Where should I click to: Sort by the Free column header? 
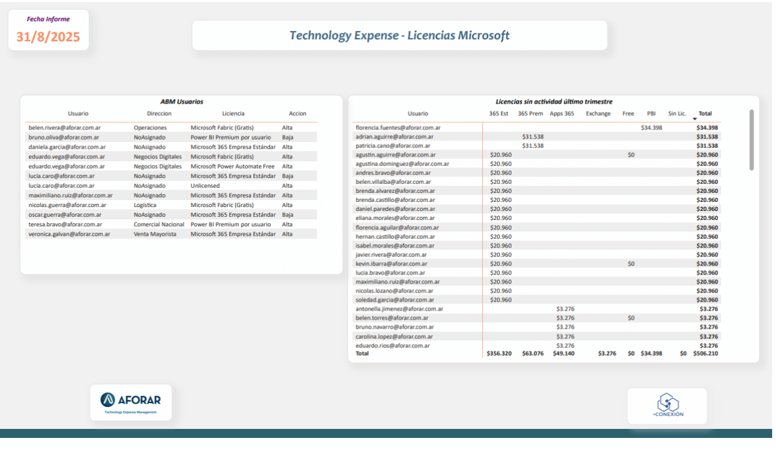pyautogui.click(x=629, y=114)
